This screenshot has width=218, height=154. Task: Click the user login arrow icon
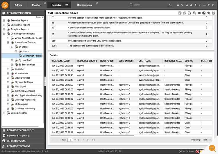pyautogui.click(x=200, y=5)
